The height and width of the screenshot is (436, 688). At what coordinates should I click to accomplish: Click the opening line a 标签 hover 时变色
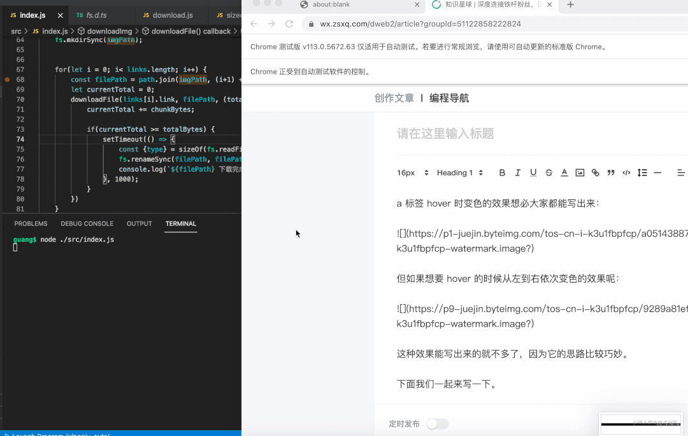pos(498,203)
